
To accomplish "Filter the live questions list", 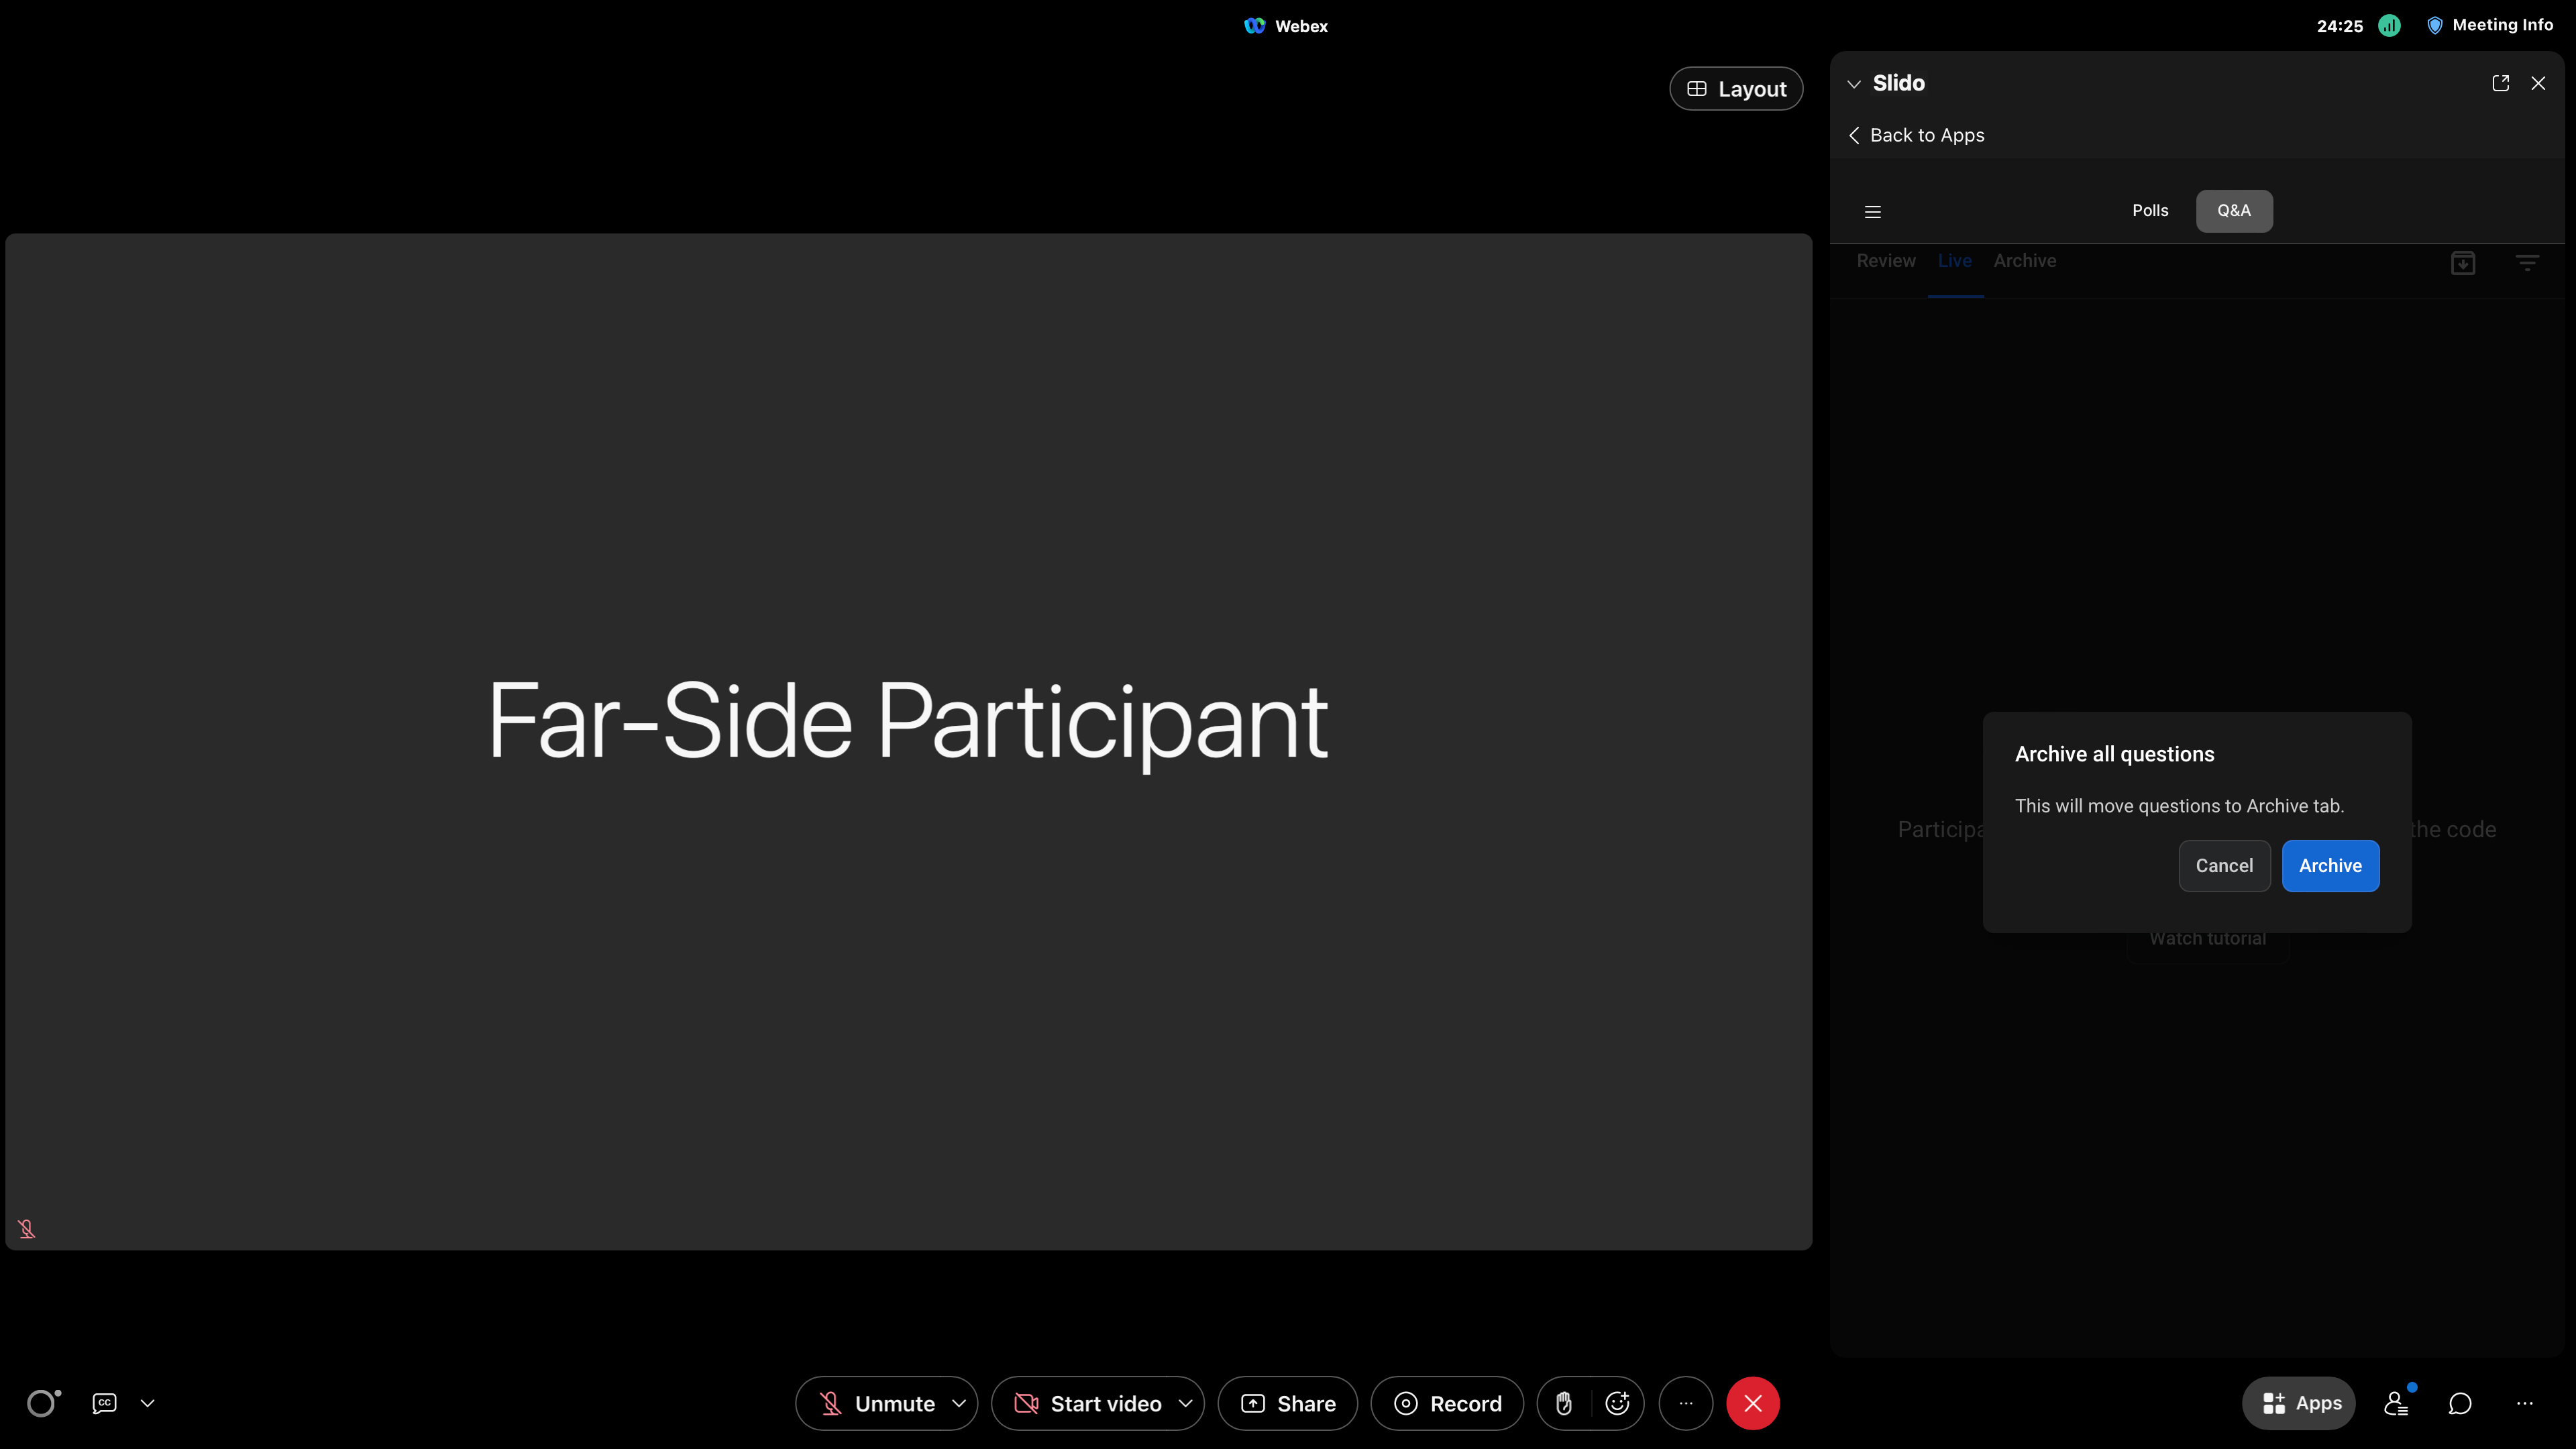I will pos(2527,263).
